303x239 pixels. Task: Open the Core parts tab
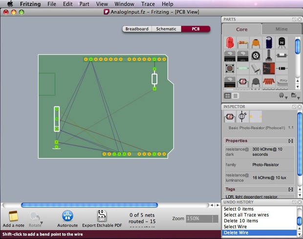[242, 29]
